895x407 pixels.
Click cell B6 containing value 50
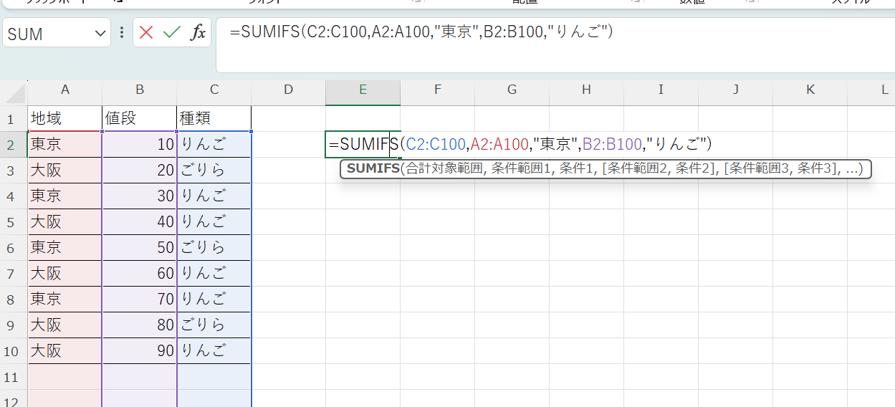click(x=140, y=248)
